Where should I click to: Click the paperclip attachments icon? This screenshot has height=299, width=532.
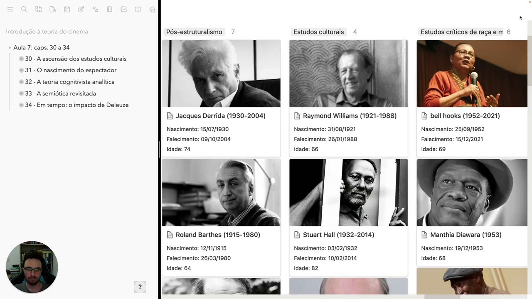click(81, 9)
